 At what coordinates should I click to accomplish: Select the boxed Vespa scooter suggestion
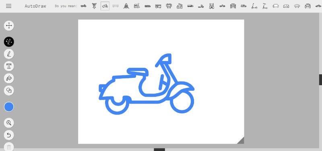pyautogui.click(x=105, y=6)
